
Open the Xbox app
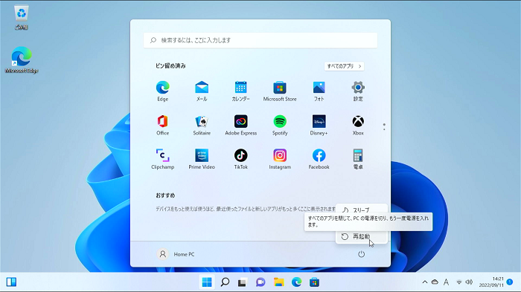358,125
